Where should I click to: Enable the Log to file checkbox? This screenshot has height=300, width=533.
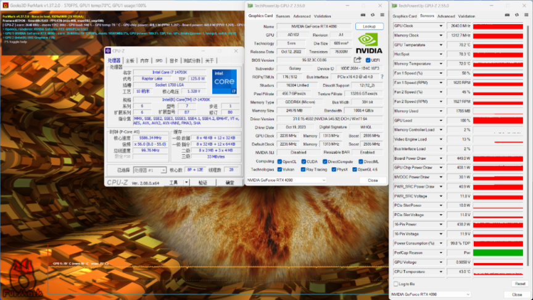coord(395,284)
